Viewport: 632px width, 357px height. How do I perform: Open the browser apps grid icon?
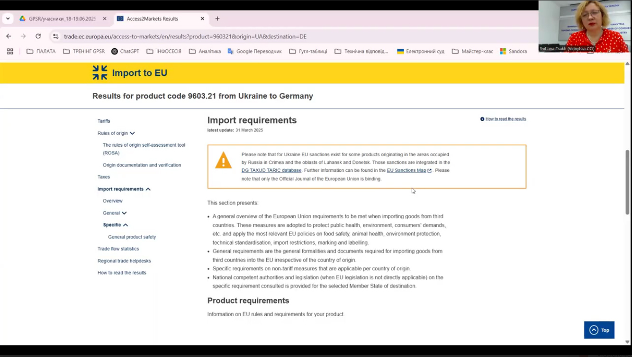10,51
